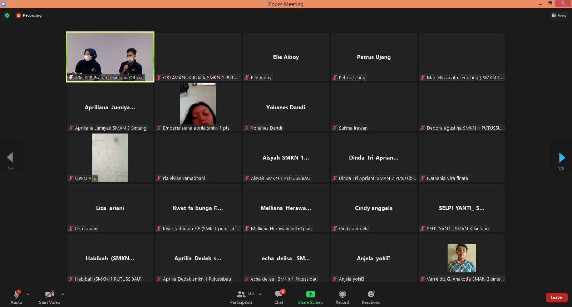The width and height of the screenshot is (572, 307).
Task: Expand audio options arrow next to Audio
Action: tap(28, 294)
